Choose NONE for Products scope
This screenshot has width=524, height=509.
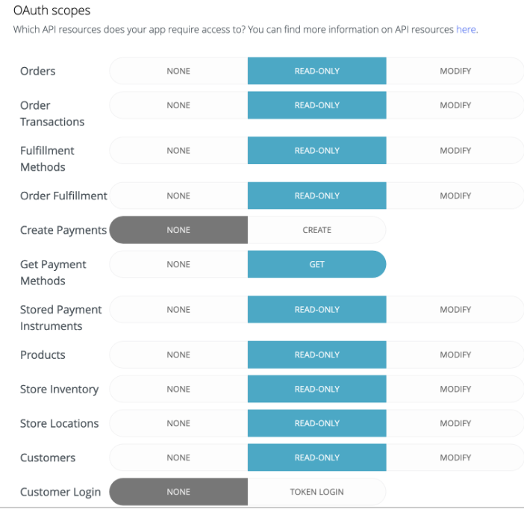tap(178, 355)
